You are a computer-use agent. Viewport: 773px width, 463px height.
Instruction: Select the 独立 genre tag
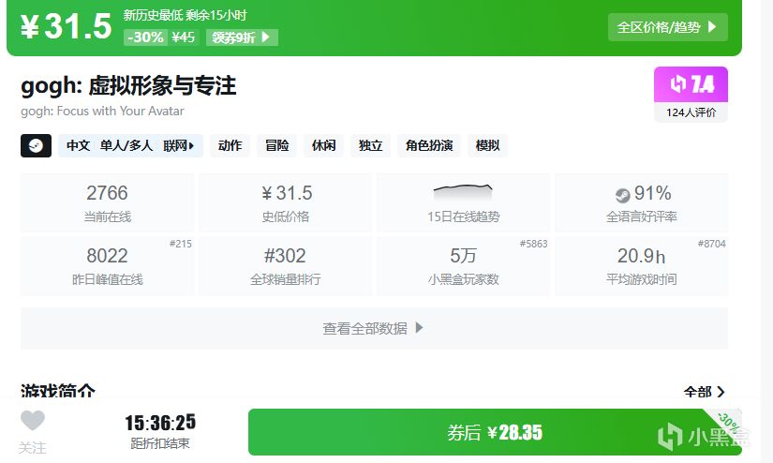pos(370,145)
